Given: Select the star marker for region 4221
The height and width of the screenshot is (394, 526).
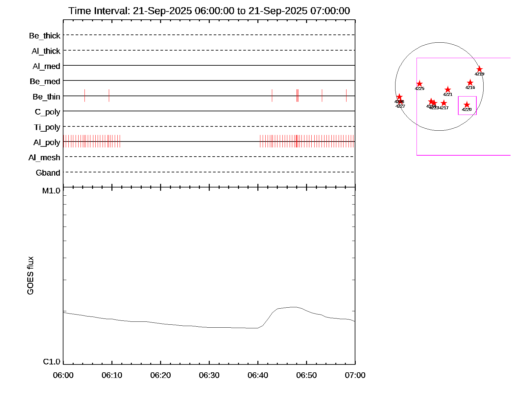Looking at the screenshot, I should coord(448,90).
